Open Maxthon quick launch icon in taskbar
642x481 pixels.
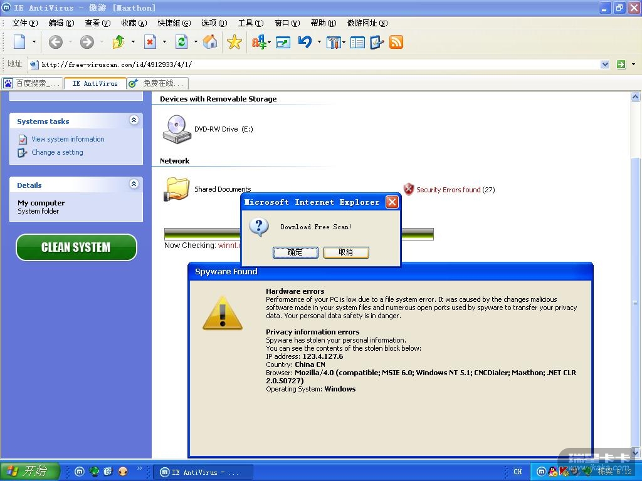click(x=80, y=472)
